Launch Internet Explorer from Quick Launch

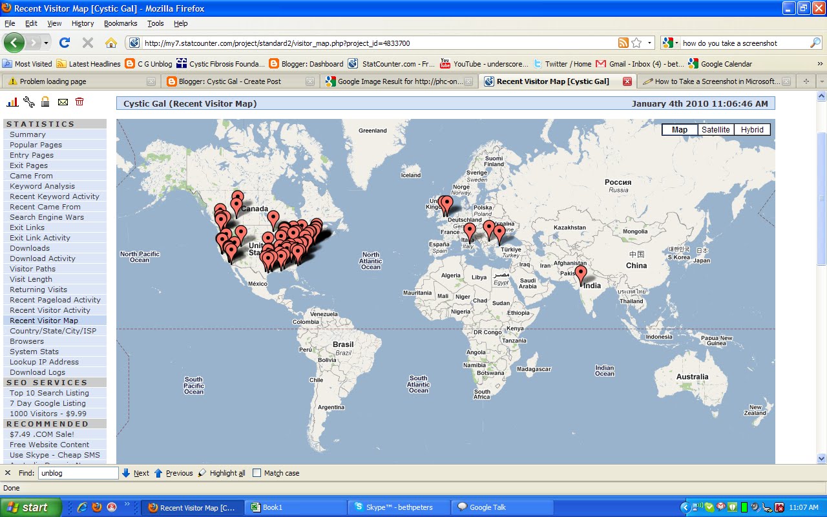pyautogui.click(x=82, y=507)
